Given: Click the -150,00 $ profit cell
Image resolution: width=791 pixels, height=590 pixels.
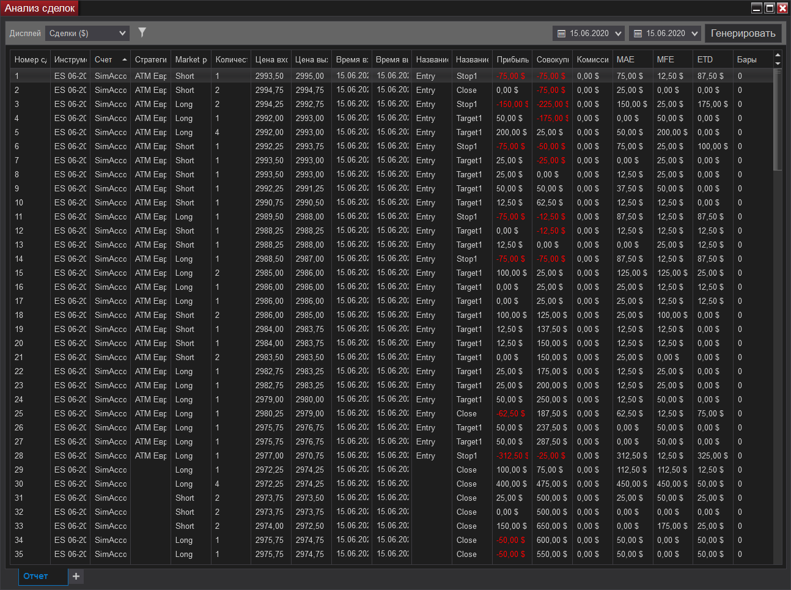Looking at the screenshot, I should (513, 104).
